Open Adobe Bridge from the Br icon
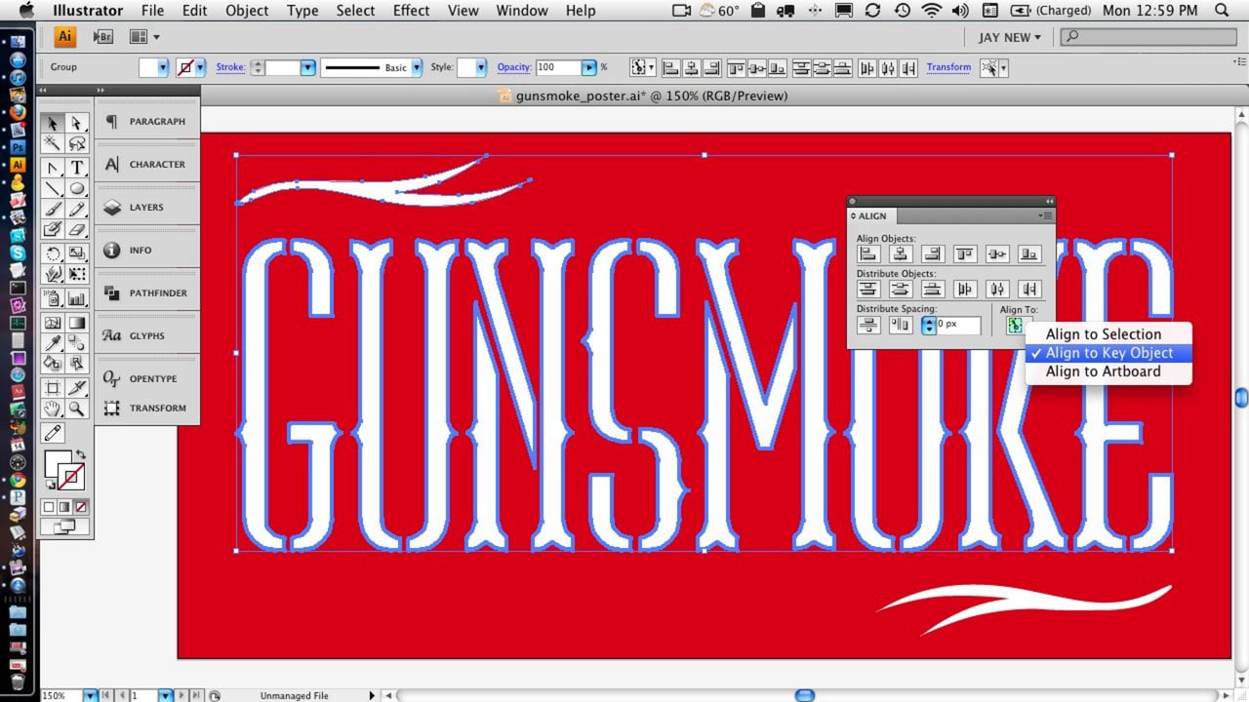 tap(102, 37)
